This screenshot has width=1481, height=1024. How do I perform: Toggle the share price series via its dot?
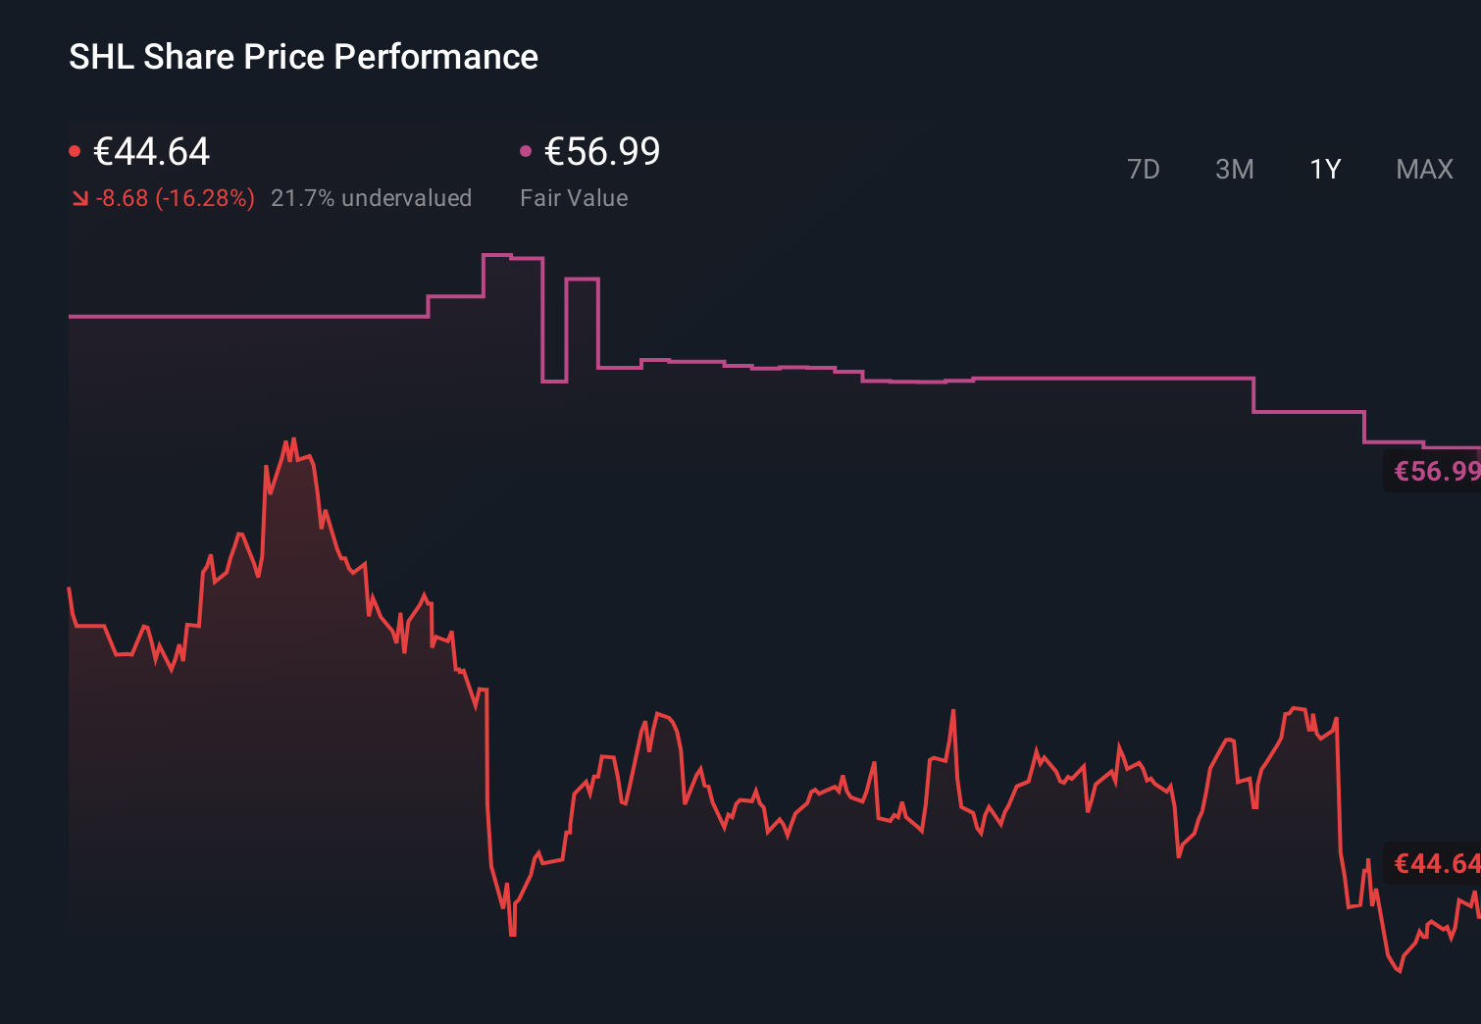click(x=77, y=149)
